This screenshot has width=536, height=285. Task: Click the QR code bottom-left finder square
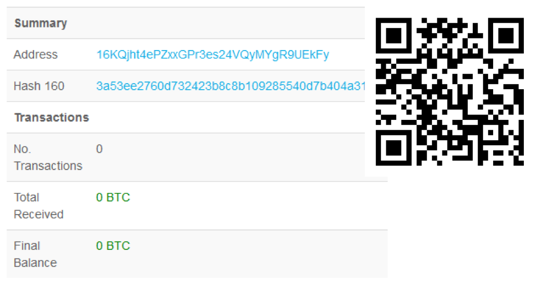393,148
